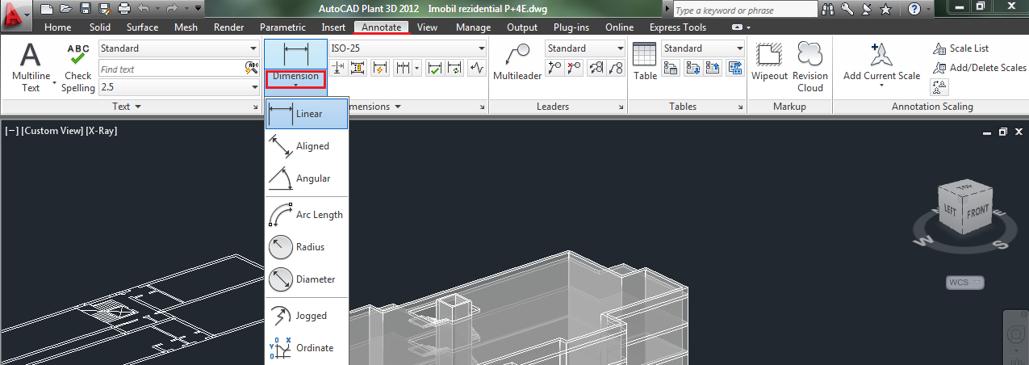Choose Arc Length from the dimension menu
Screen dimensions: 1029x365
click(x=307, y=215)
